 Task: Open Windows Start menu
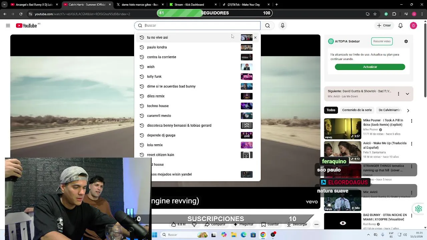pyautogui.click(x=154, y=235)
